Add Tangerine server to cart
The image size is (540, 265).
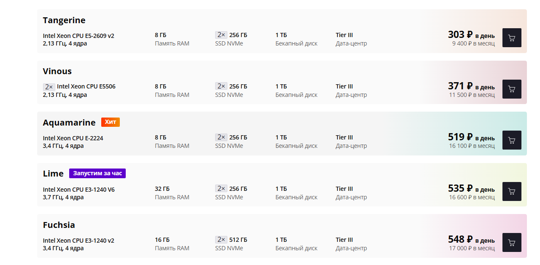(512, 38)
